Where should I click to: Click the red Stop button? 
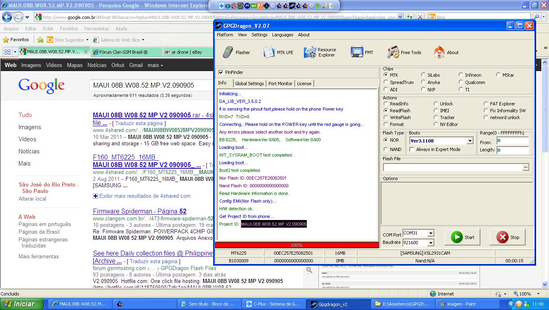[508, 237]
